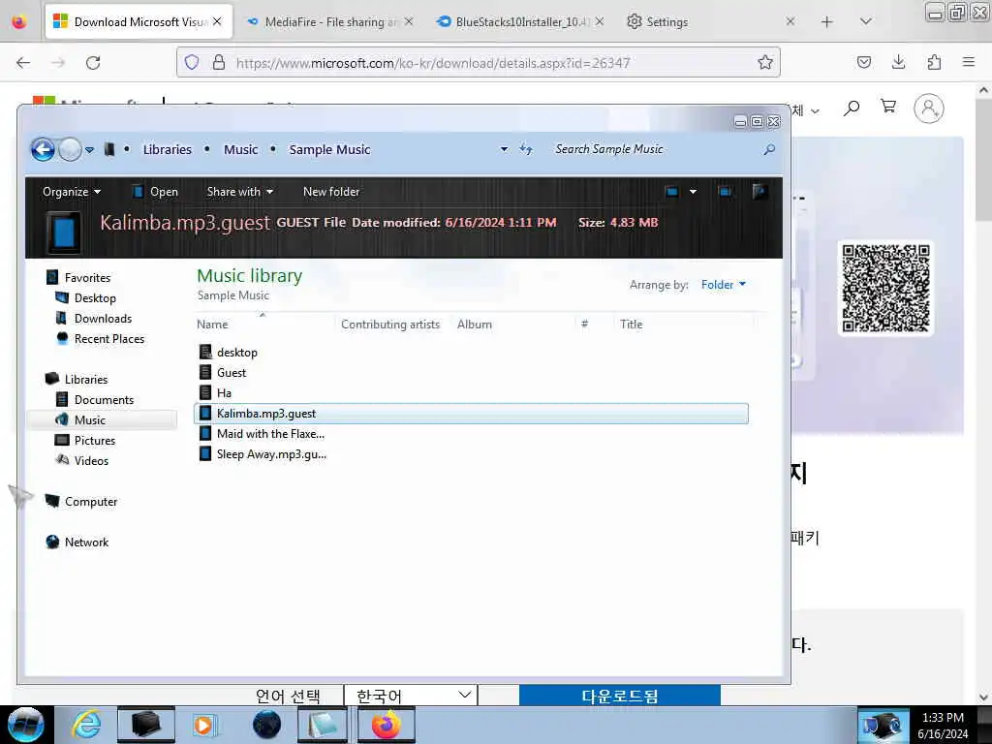Select Kalimba.mp3.guest file row
992x744 pixels.
pyautogui.click(x=472, y=413)
